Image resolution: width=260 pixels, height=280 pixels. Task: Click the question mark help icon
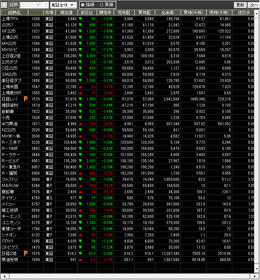point(46,5)
